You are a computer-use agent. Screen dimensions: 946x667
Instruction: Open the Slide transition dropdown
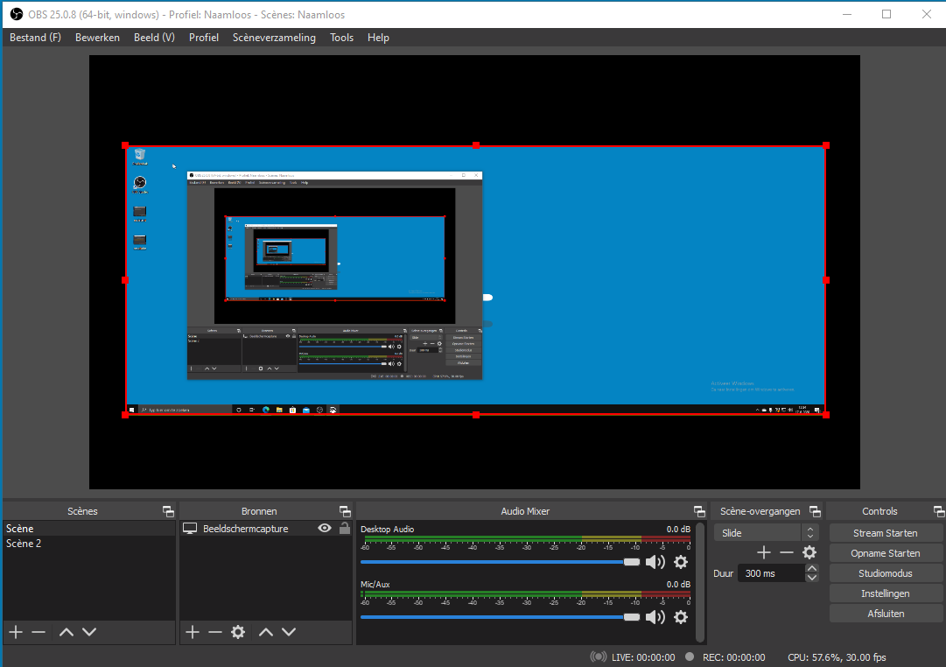(767, 533)
